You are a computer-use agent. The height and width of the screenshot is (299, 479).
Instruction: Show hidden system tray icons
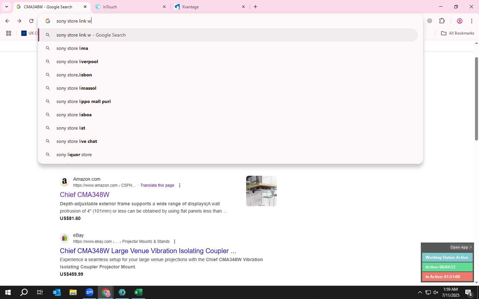(420, 292)
